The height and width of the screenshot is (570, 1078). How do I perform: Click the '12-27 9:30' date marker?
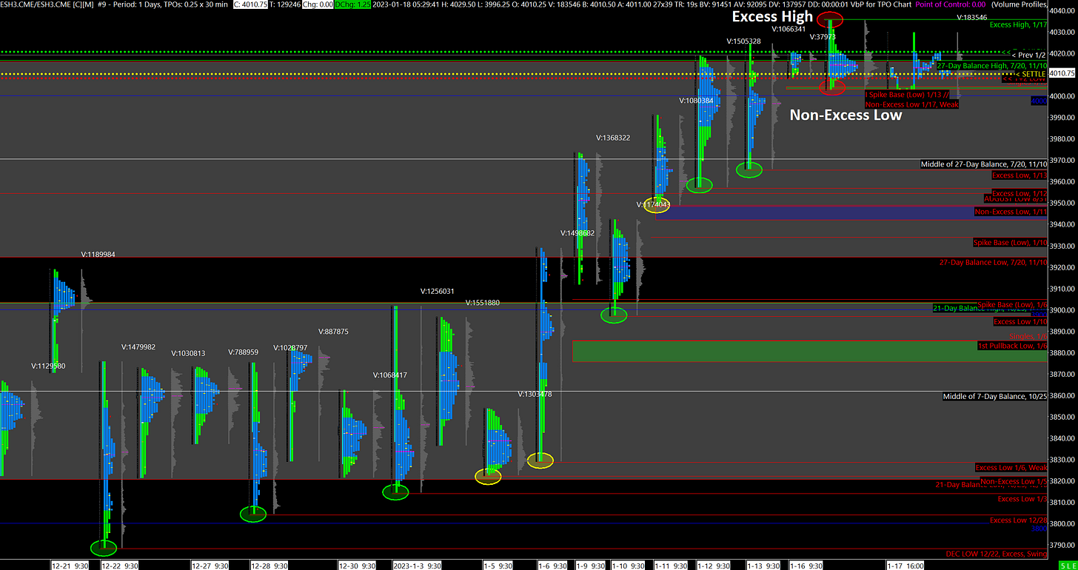coord(211,565)
